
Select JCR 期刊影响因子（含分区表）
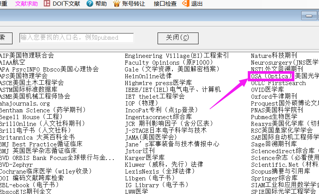pos(169,124)
